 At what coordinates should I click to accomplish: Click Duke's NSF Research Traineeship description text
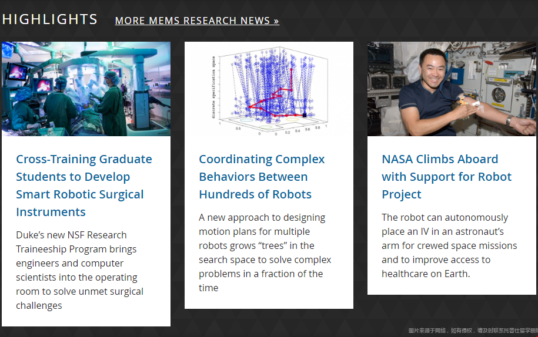79,270
